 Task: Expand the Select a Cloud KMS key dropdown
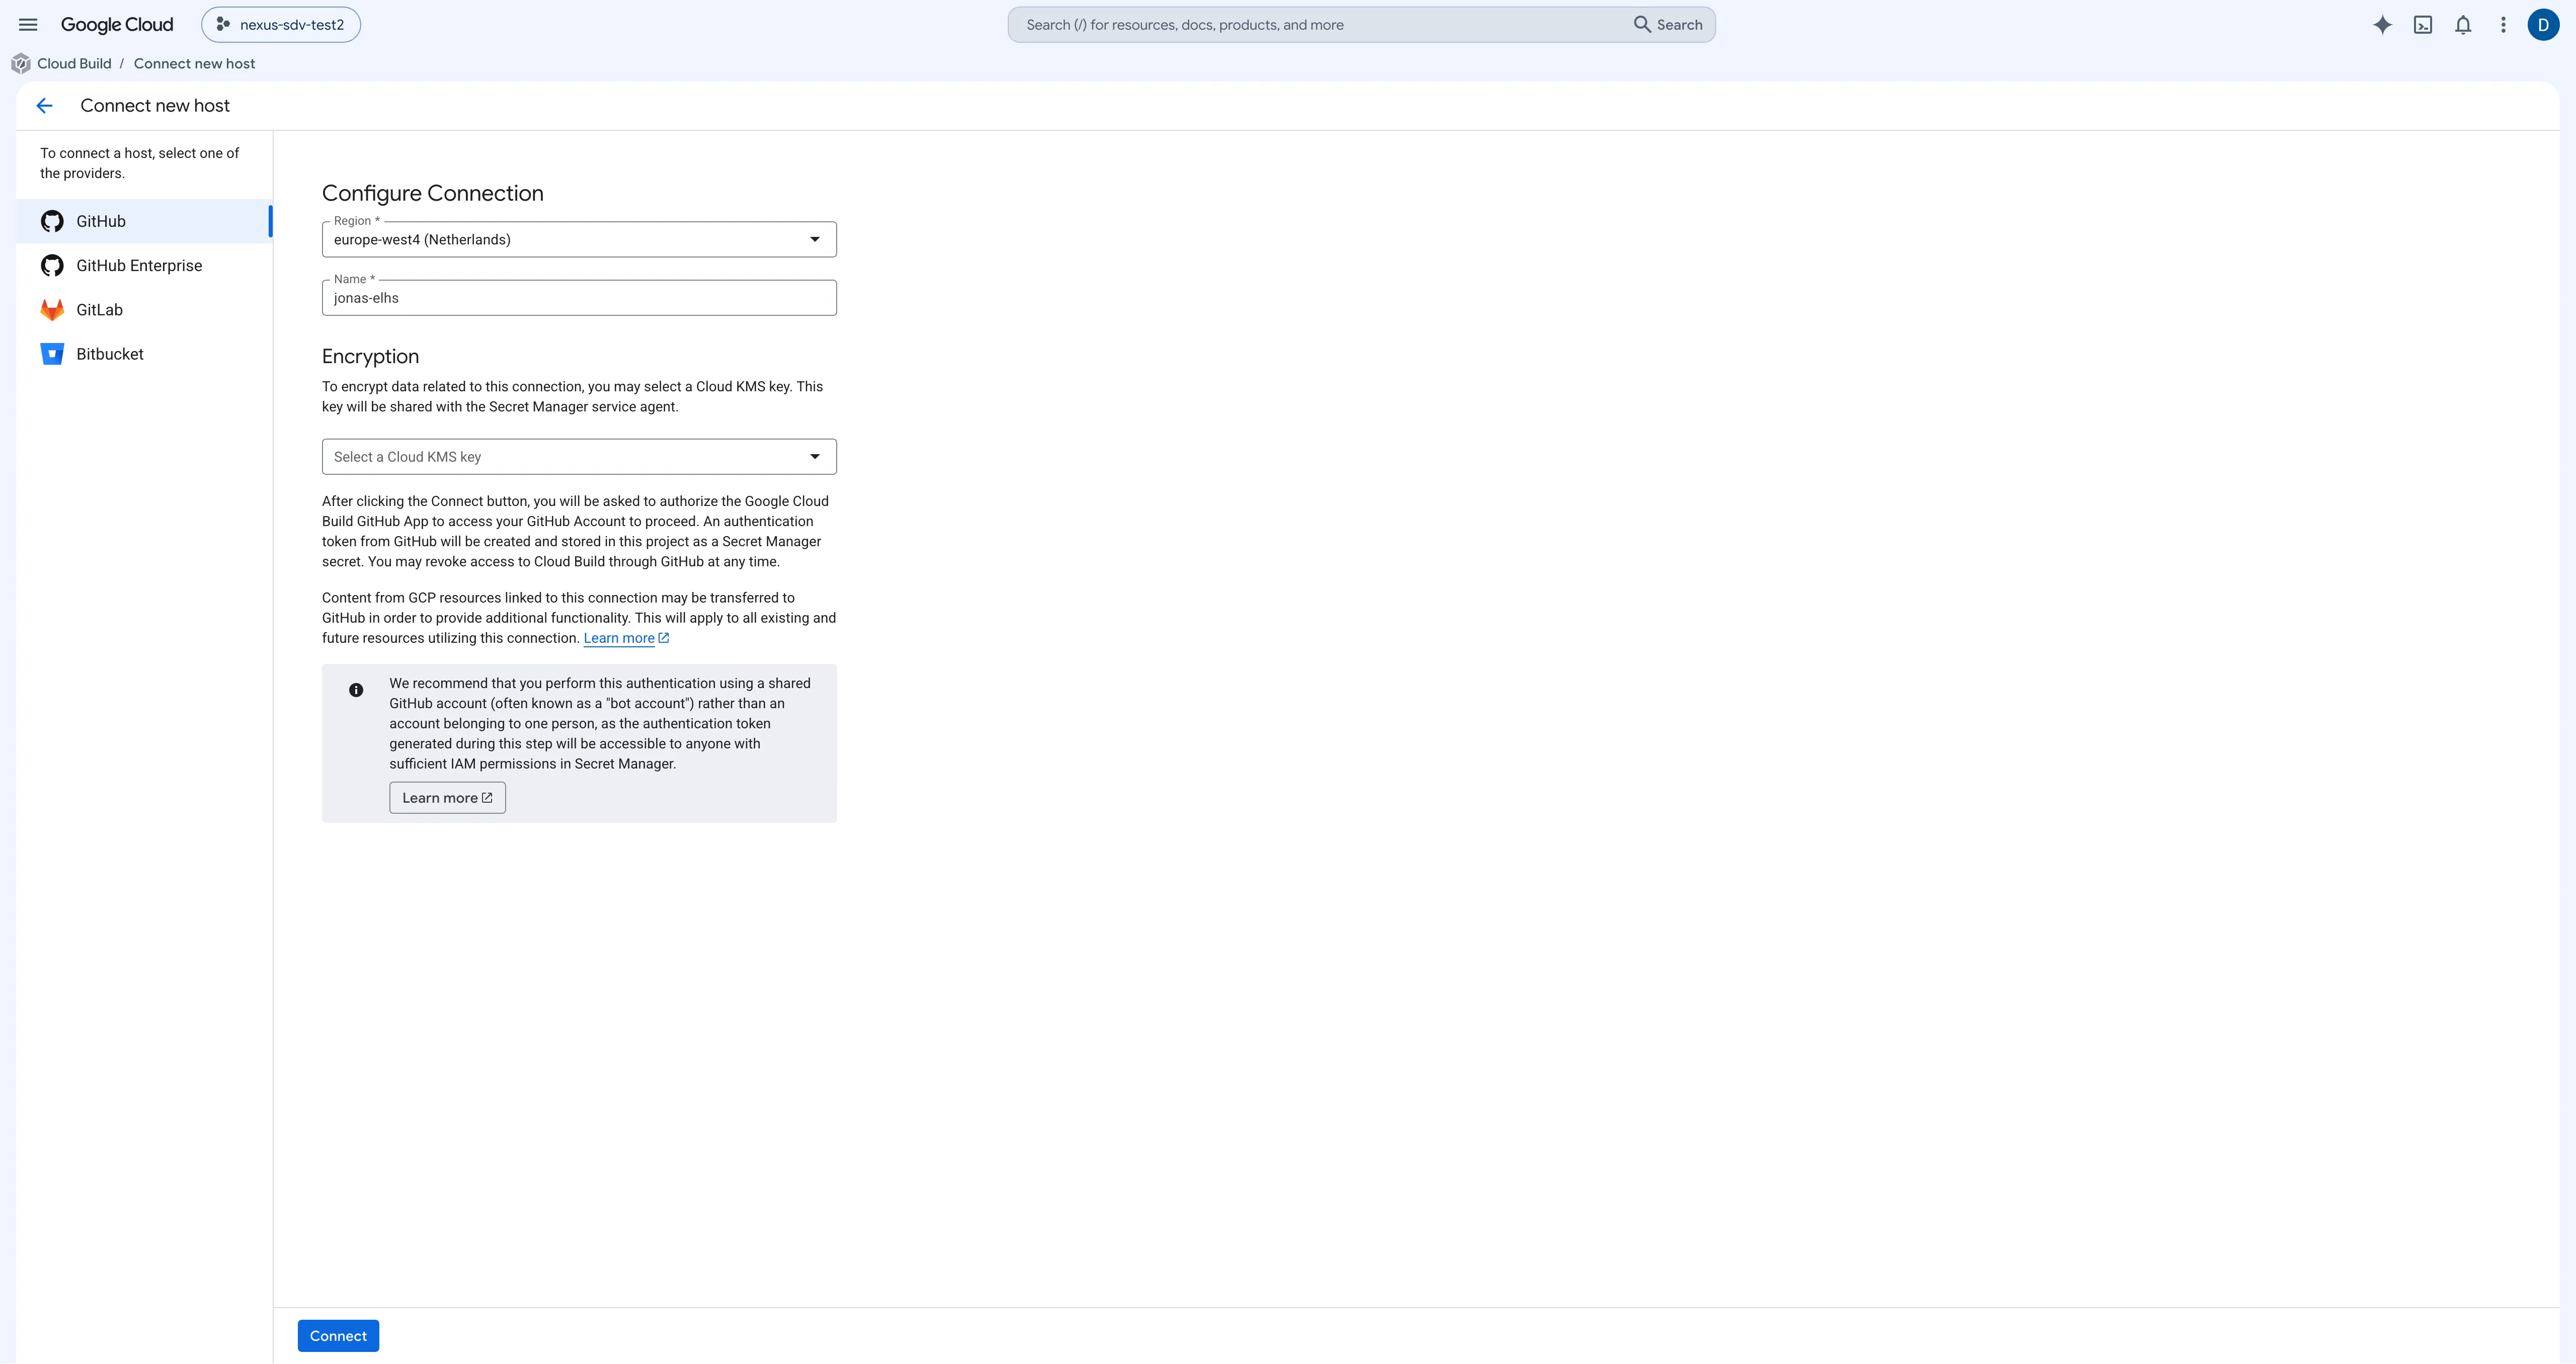[x=579, y=457]
